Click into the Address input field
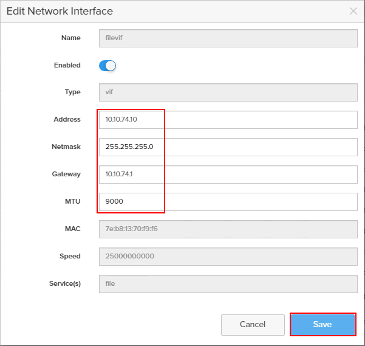The height and width of the screenshot is (346, 365). pos(228,120)
